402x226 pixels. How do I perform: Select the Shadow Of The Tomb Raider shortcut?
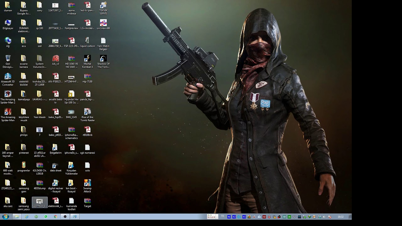point(103,62)
